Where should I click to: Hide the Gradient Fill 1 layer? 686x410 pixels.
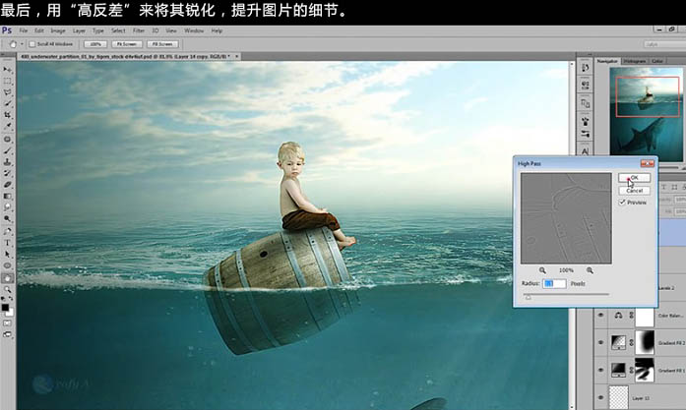[600, 370]
